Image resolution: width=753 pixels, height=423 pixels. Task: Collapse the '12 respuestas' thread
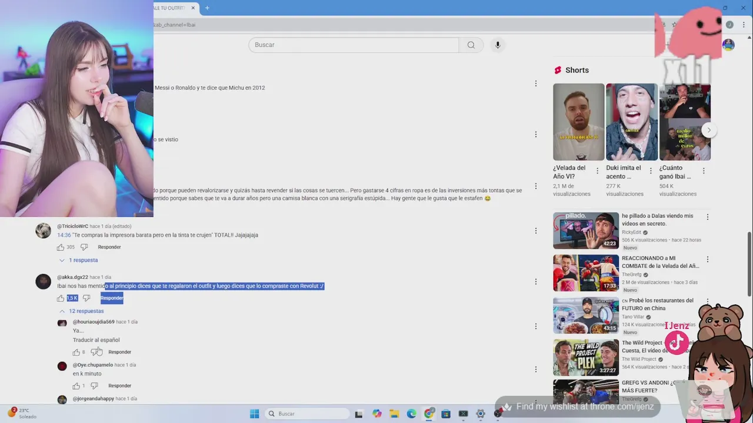pos(81,311)
